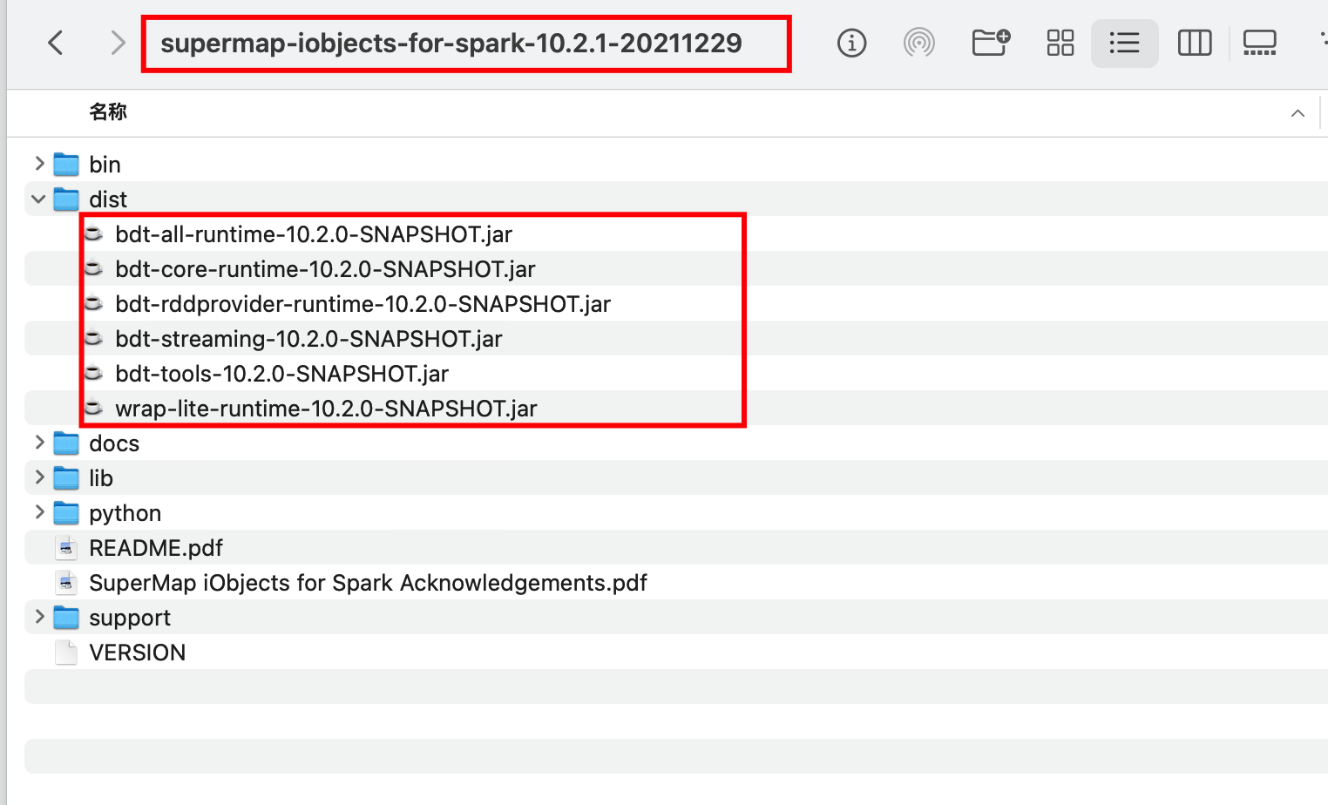This screenshot has width=1328, height=805.
Task: Select the lib folder icon
Action: tap(66, 477)
